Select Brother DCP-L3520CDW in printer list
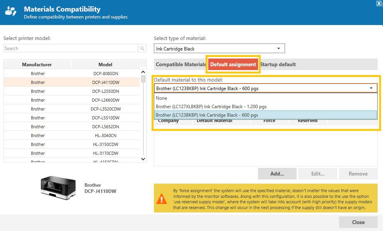Screen dimensions: 383x231 coord(72,109)
